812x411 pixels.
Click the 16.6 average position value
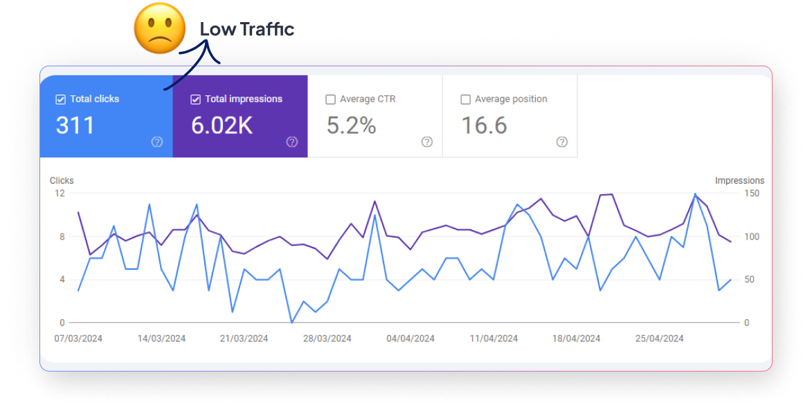(484, 126)
